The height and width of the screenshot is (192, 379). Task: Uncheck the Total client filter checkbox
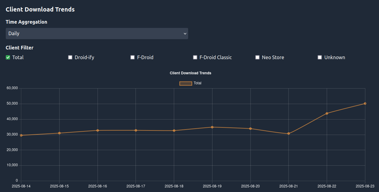point(8,57)
